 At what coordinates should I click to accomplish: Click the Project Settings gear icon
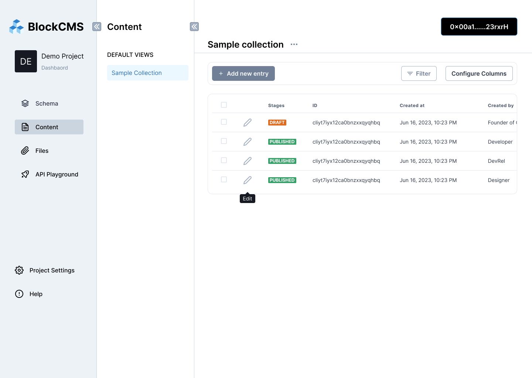point(19,270)
